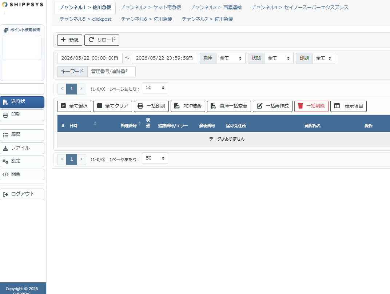
Task: Click the 郵便番号 column header
Action: click(x=207, y=126)
